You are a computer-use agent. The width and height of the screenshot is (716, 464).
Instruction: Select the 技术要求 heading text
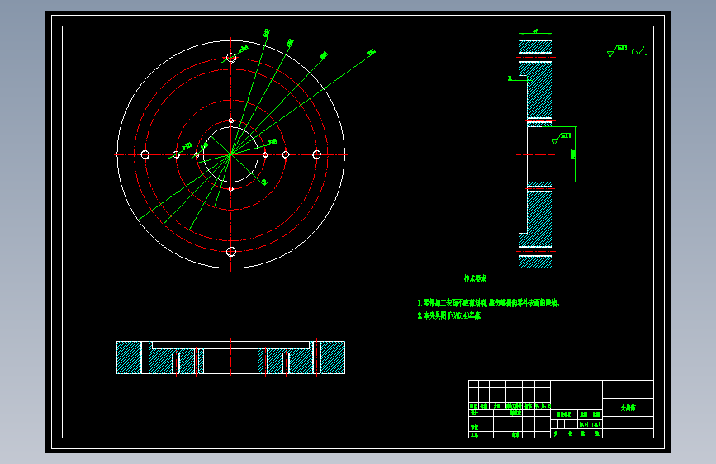[475, 278]
